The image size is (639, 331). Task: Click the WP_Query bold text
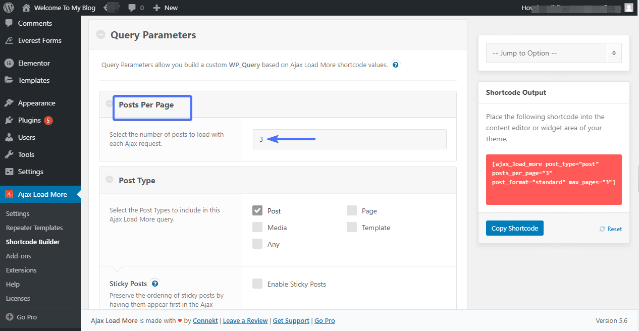tap(244, 65)
